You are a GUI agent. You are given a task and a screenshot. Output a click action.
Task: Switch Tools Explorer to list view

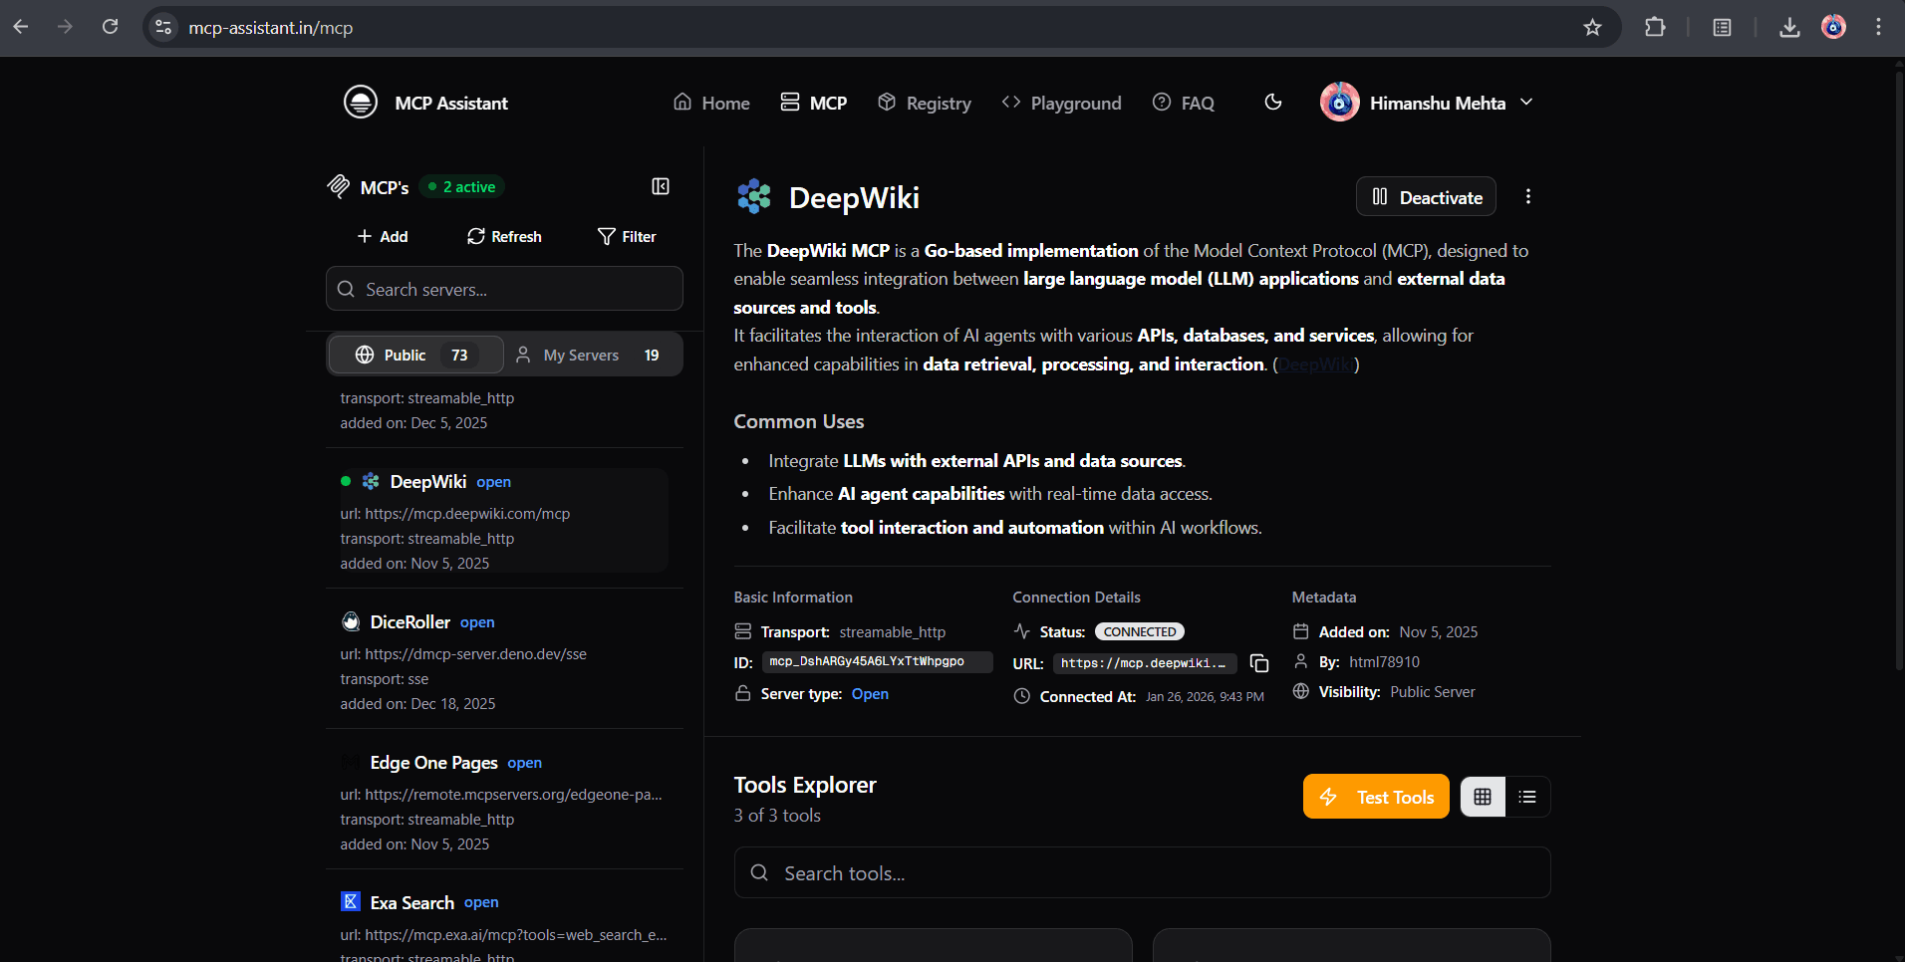tap(1527, 796)
